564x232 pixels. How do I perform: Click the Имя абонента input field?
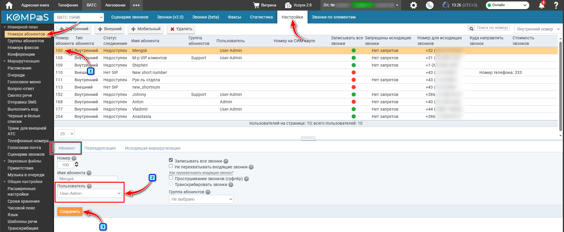88,179
